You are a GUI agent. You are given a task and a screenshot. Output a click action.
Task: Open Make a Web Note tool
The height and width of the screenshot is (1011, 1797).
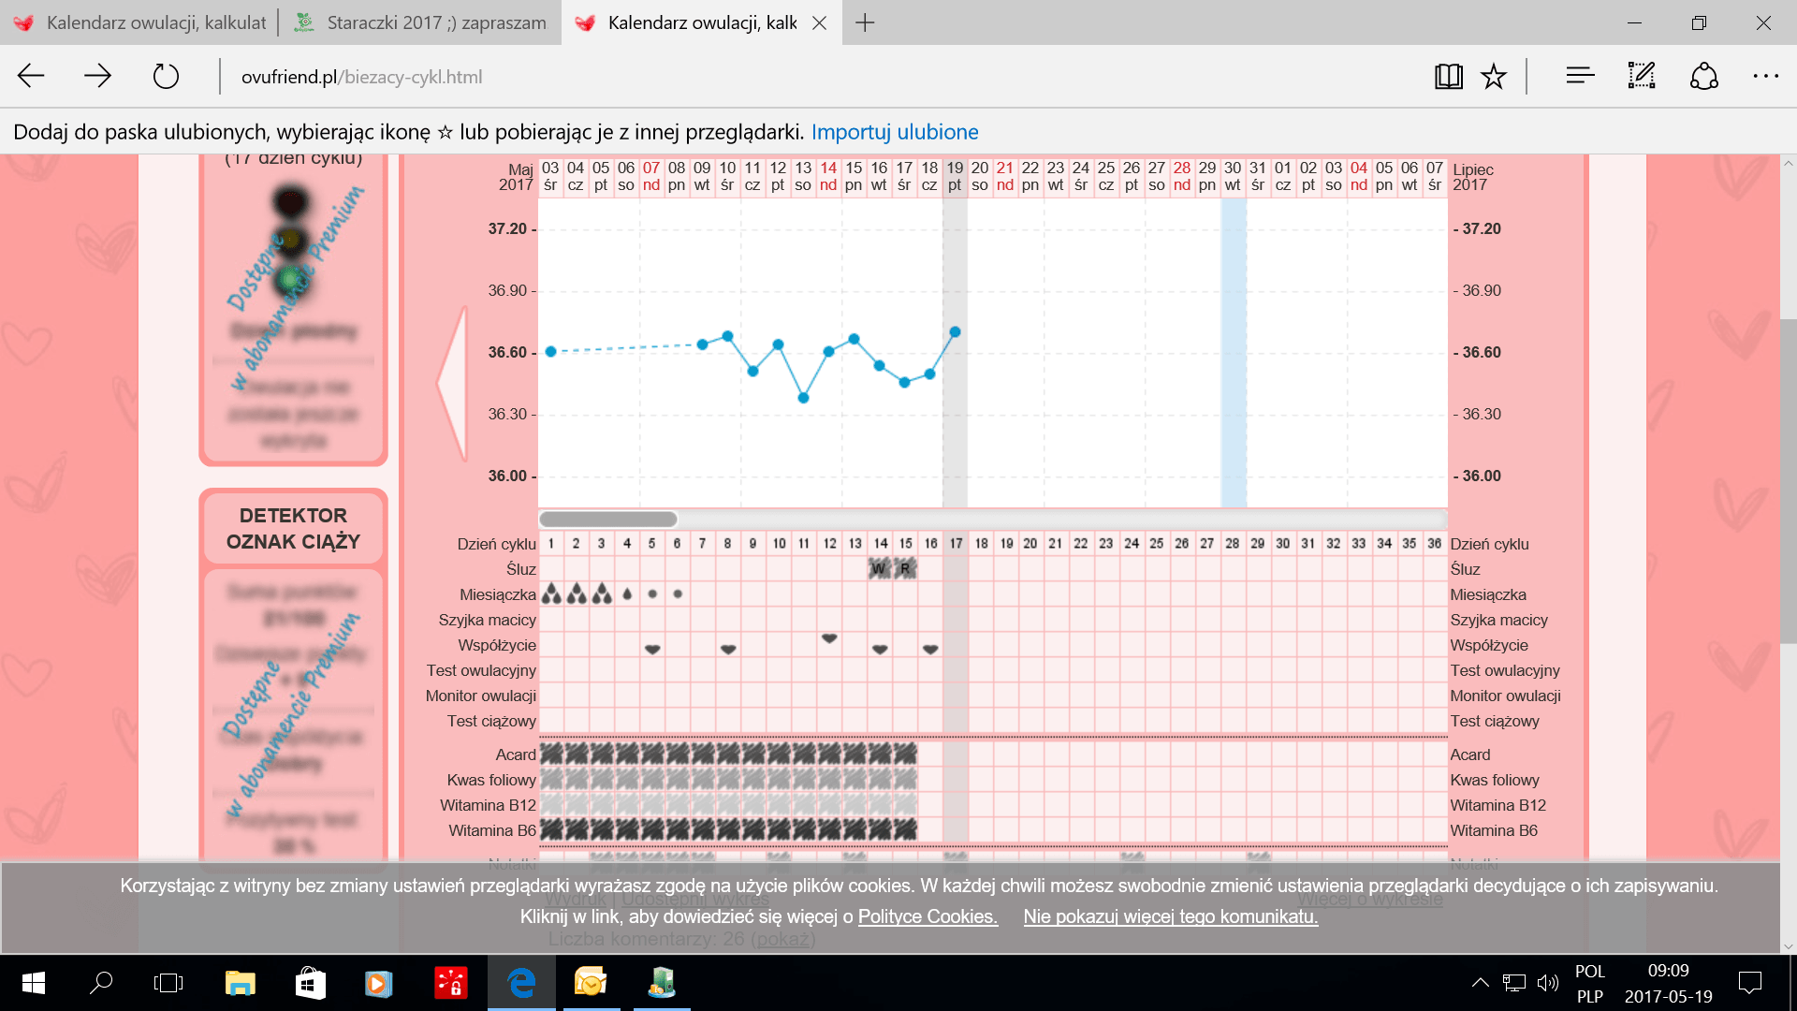coord(1642,76)
